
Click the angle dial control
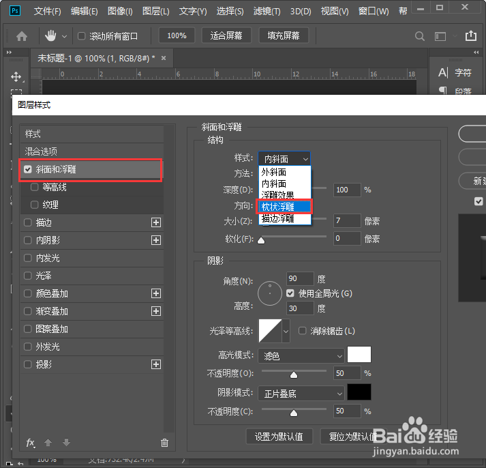pyautogui.click(x=270, y=293)
